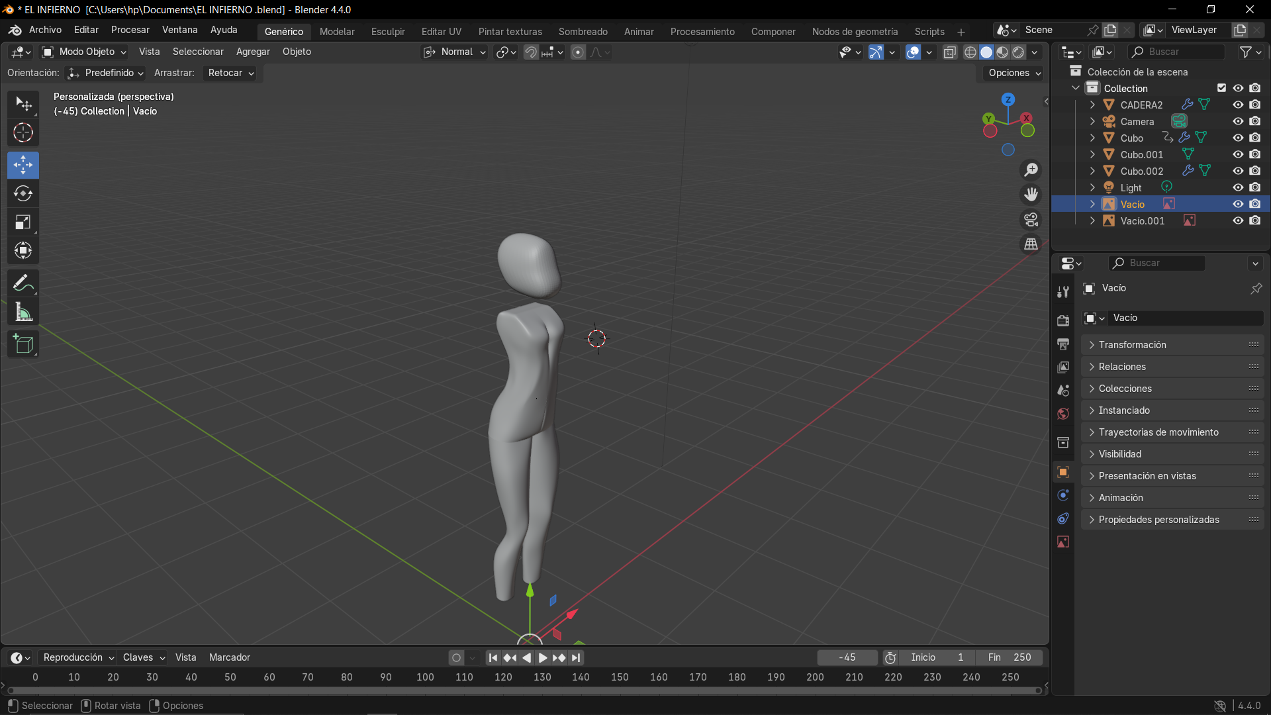1271x715 pixels.
Task: Switch to rendered viewport shading
Action: coord(1019,52)
